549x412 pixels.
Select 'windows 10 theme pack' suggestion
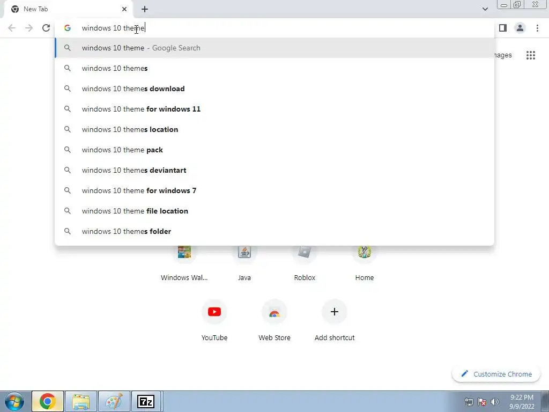pyautogui.click(x=274, y=150)
